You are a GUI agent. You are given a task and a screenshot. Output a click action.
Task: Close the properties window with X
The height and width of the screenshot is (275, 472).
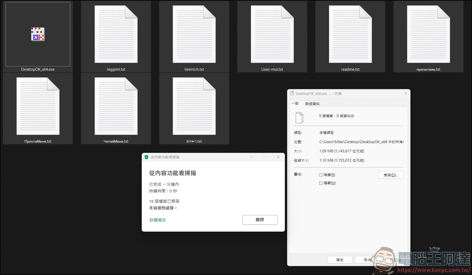(x=405, y=93)
